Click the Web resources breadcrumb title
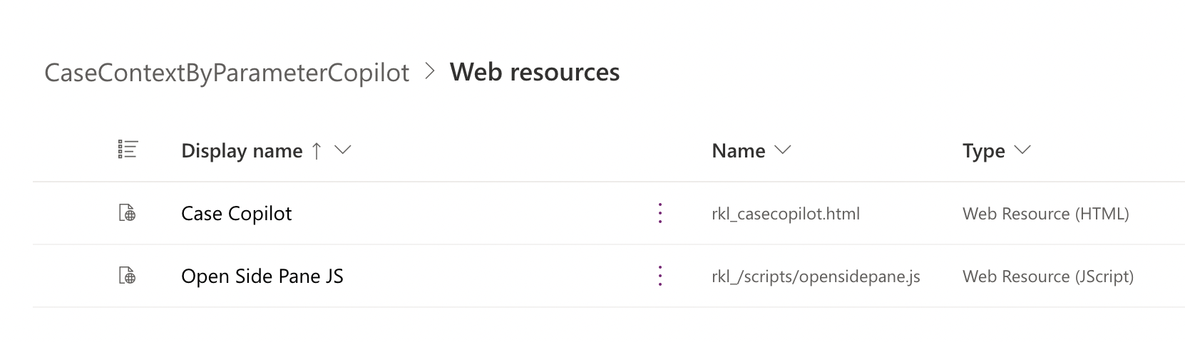1185x342 pixels. tap(535, 72)
